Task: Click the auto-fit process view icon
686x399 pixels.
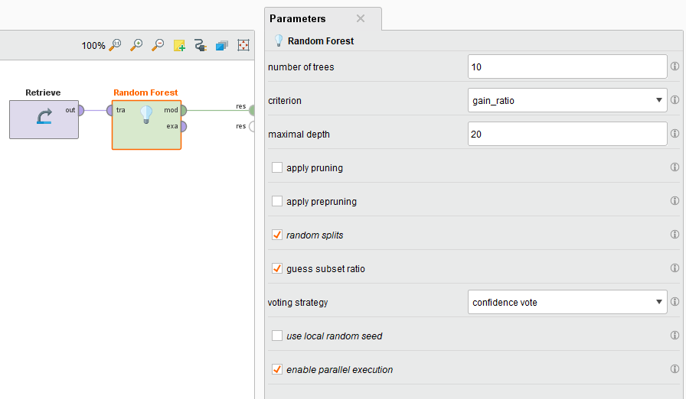Action: pos(243,45)
